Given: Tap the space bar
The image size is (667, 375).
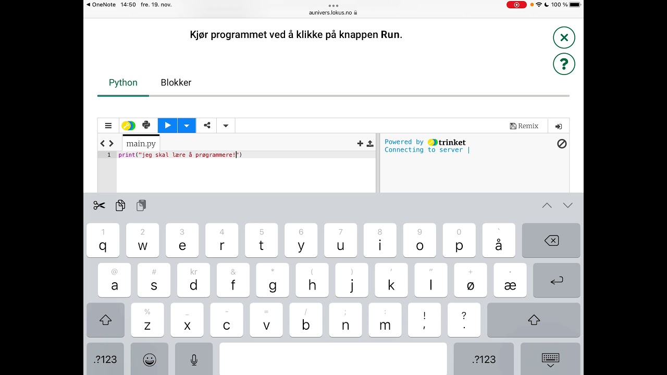Looking at the screenshot, I should coord(333,359).
